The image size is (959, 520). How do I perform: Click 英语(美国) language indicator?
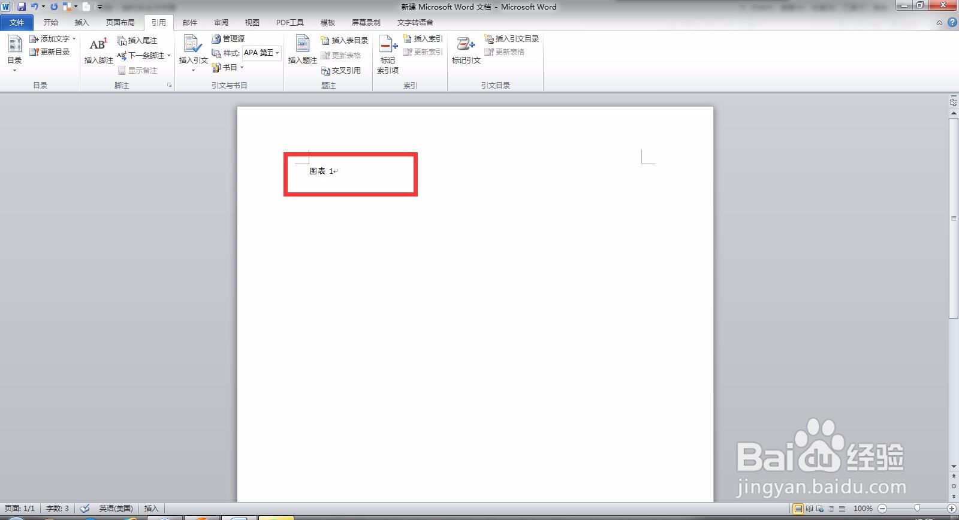click(116, 509)
